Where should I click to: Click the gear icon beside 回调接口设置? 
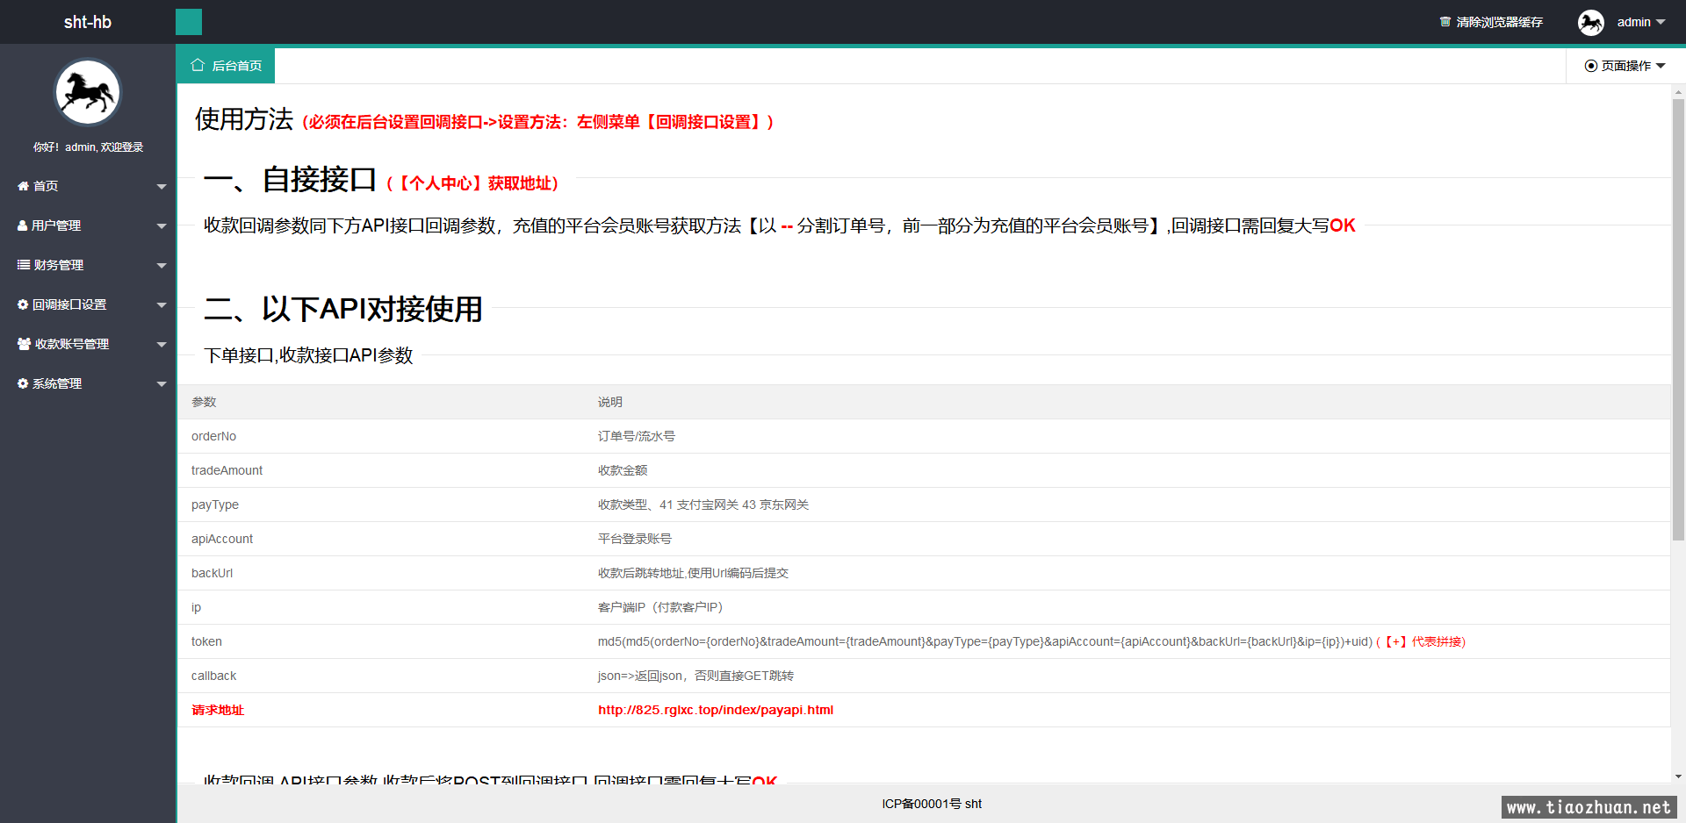tap(23, 304)
